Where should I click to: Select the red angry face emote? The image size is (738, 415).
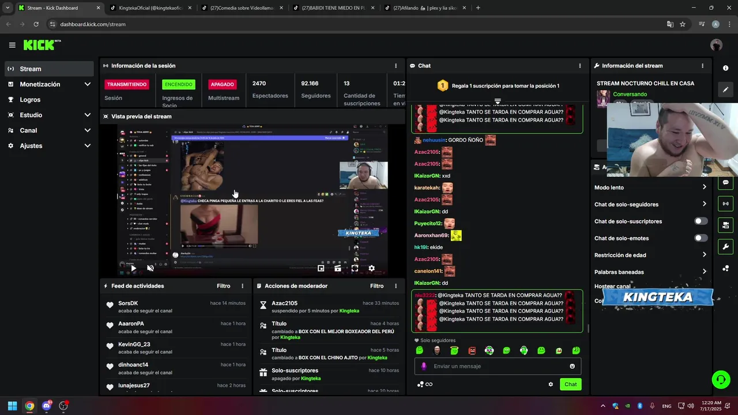(472, 350)
